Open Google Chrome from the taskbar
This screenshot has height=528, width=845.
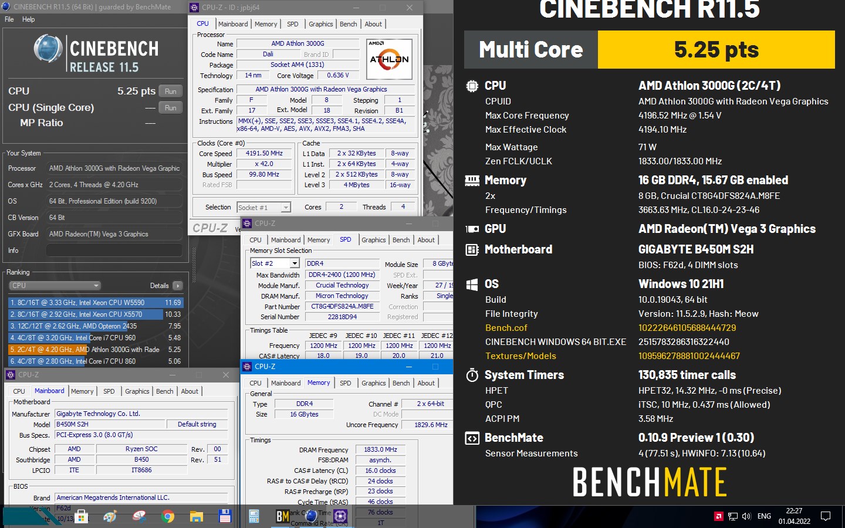click(x=168, y=516)
